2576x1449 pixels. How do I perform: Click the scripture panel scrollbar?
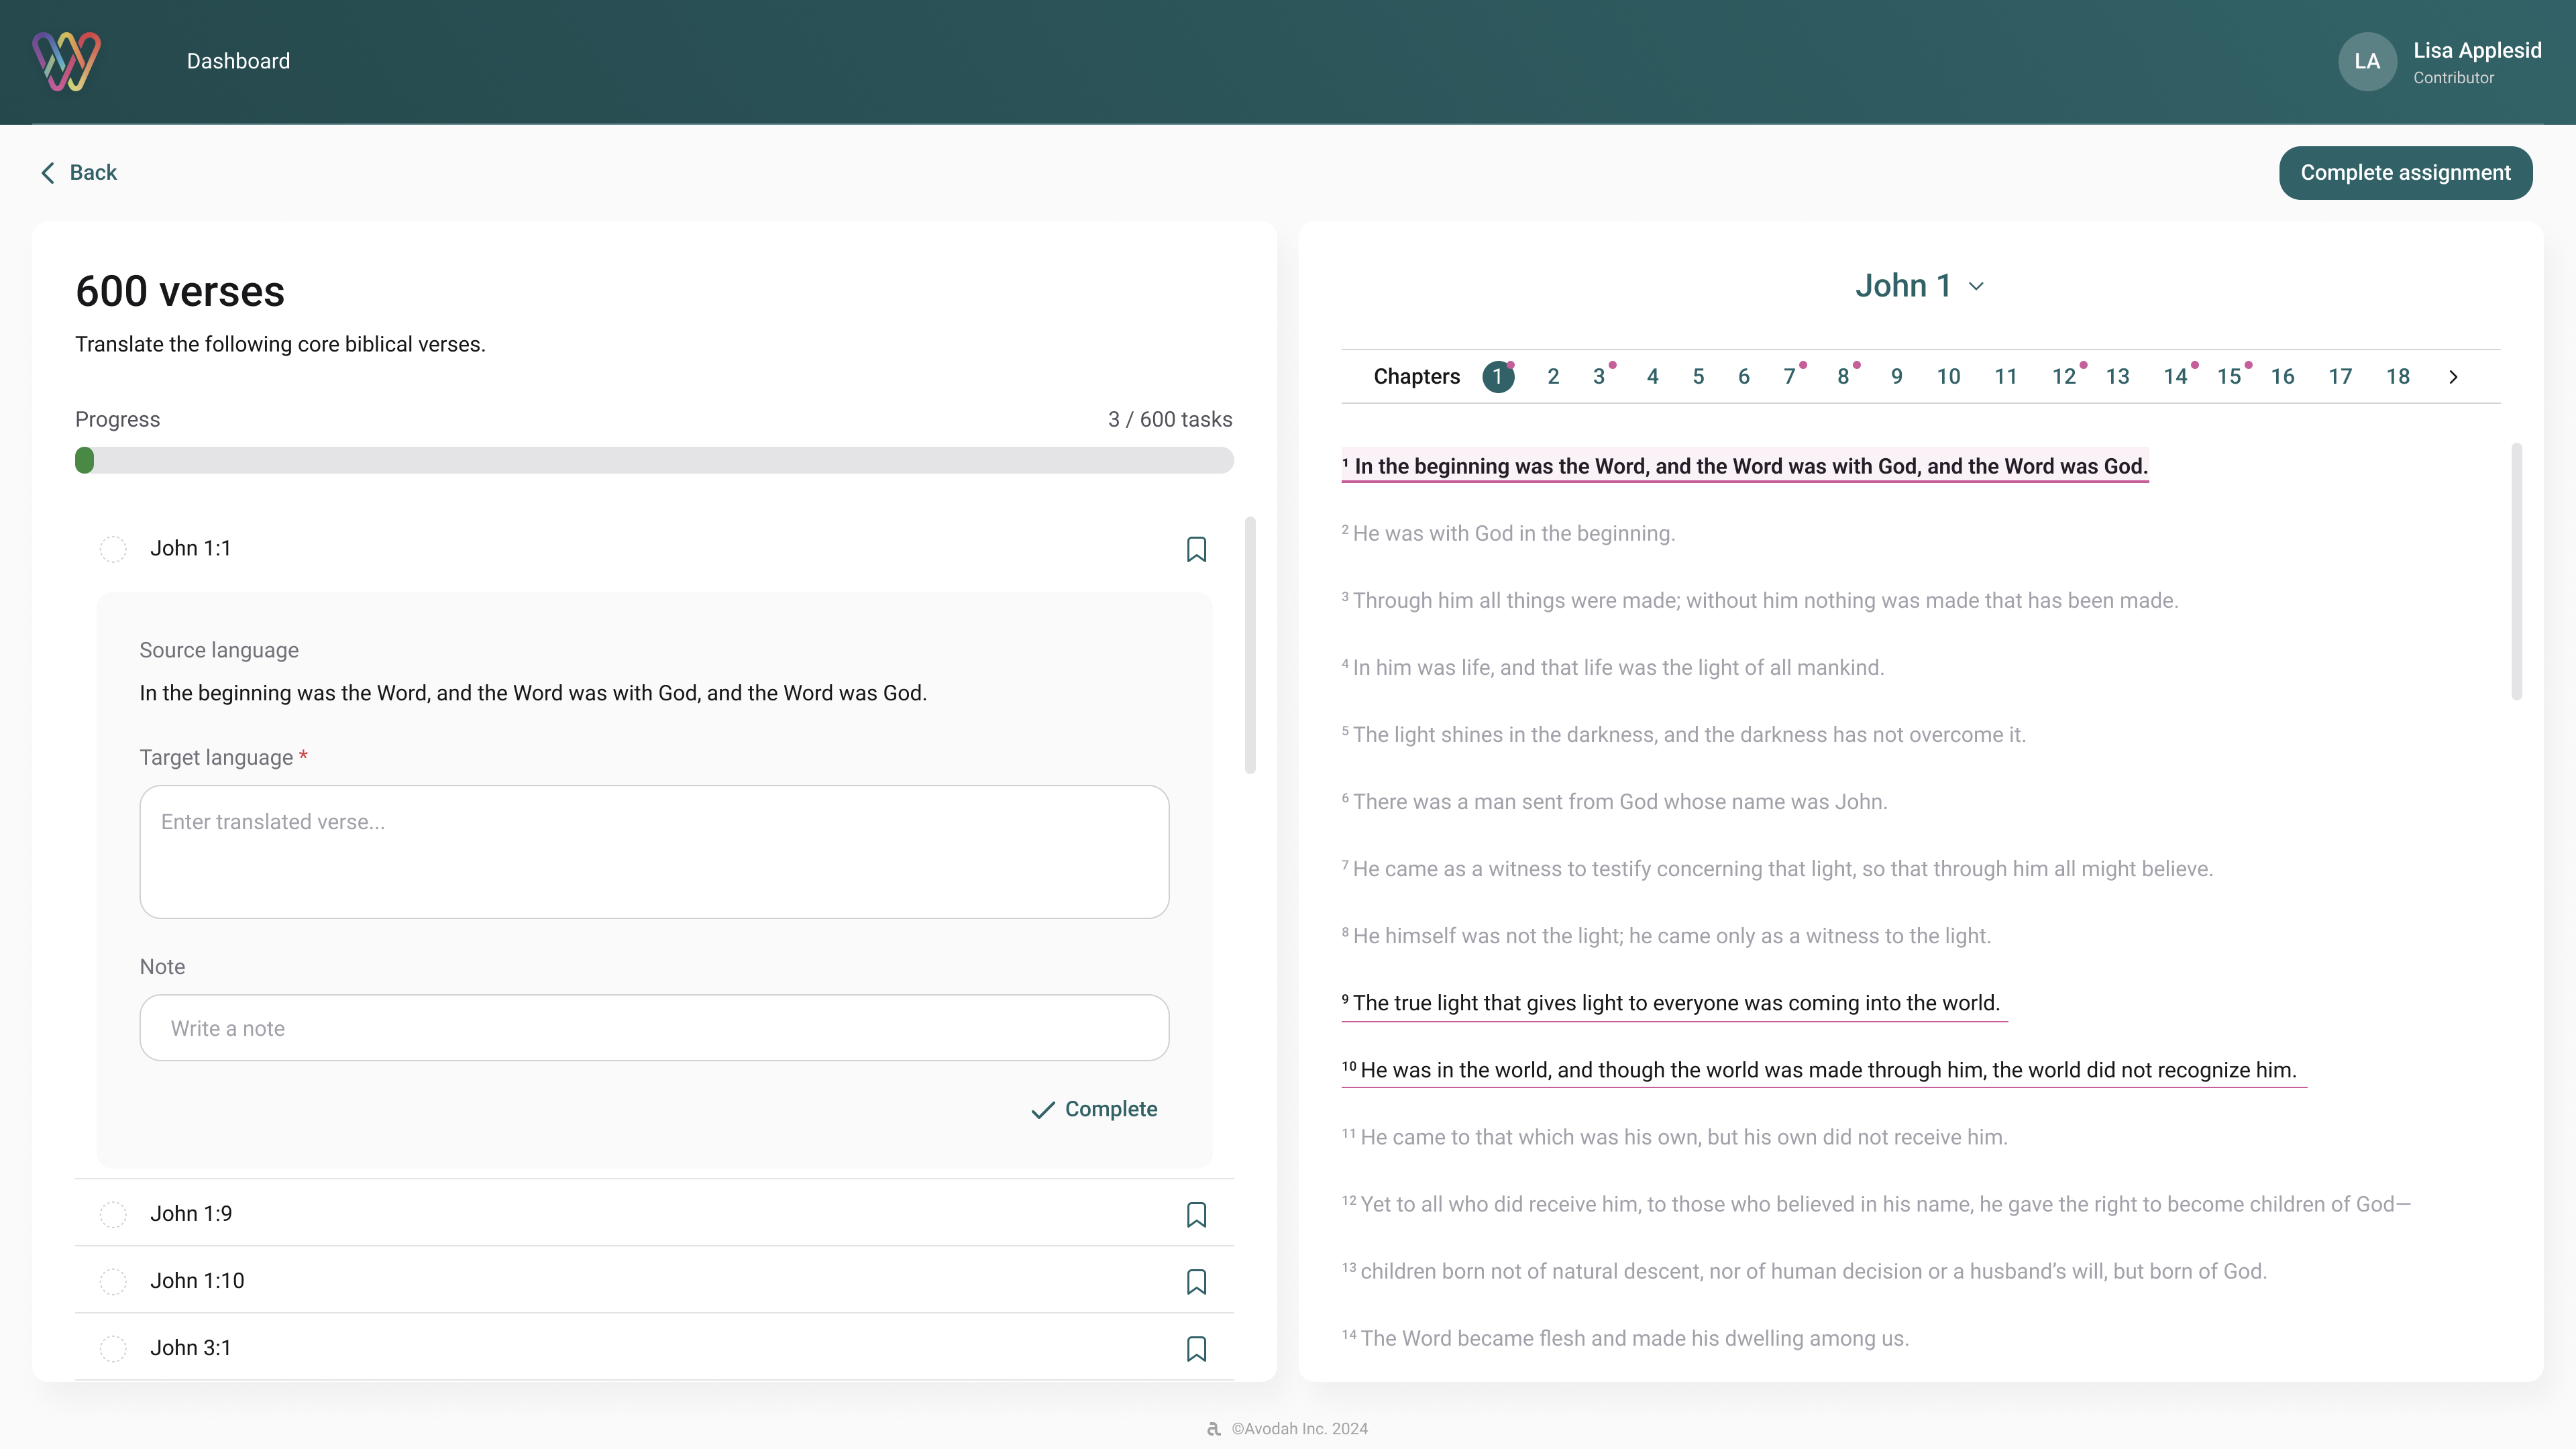(2516, 571)
